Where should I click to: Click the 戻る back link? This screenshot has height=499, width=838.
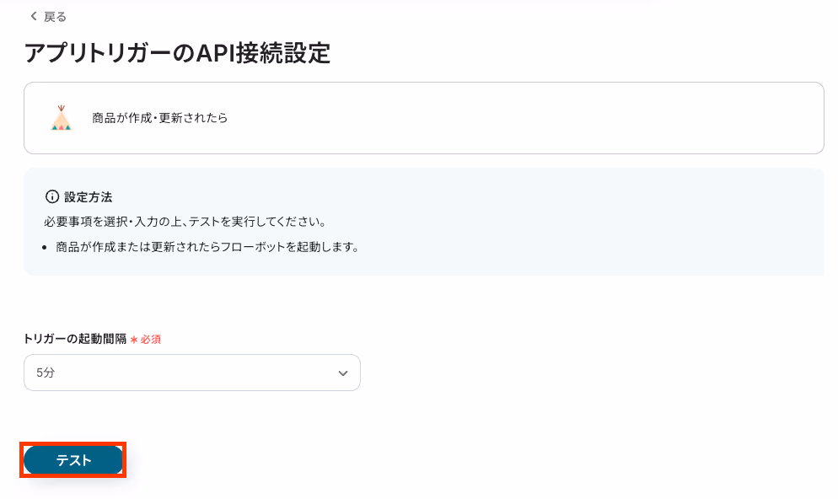[47, 17]
